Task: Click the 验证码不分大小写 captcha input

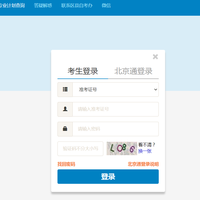Action: point(80,149)
